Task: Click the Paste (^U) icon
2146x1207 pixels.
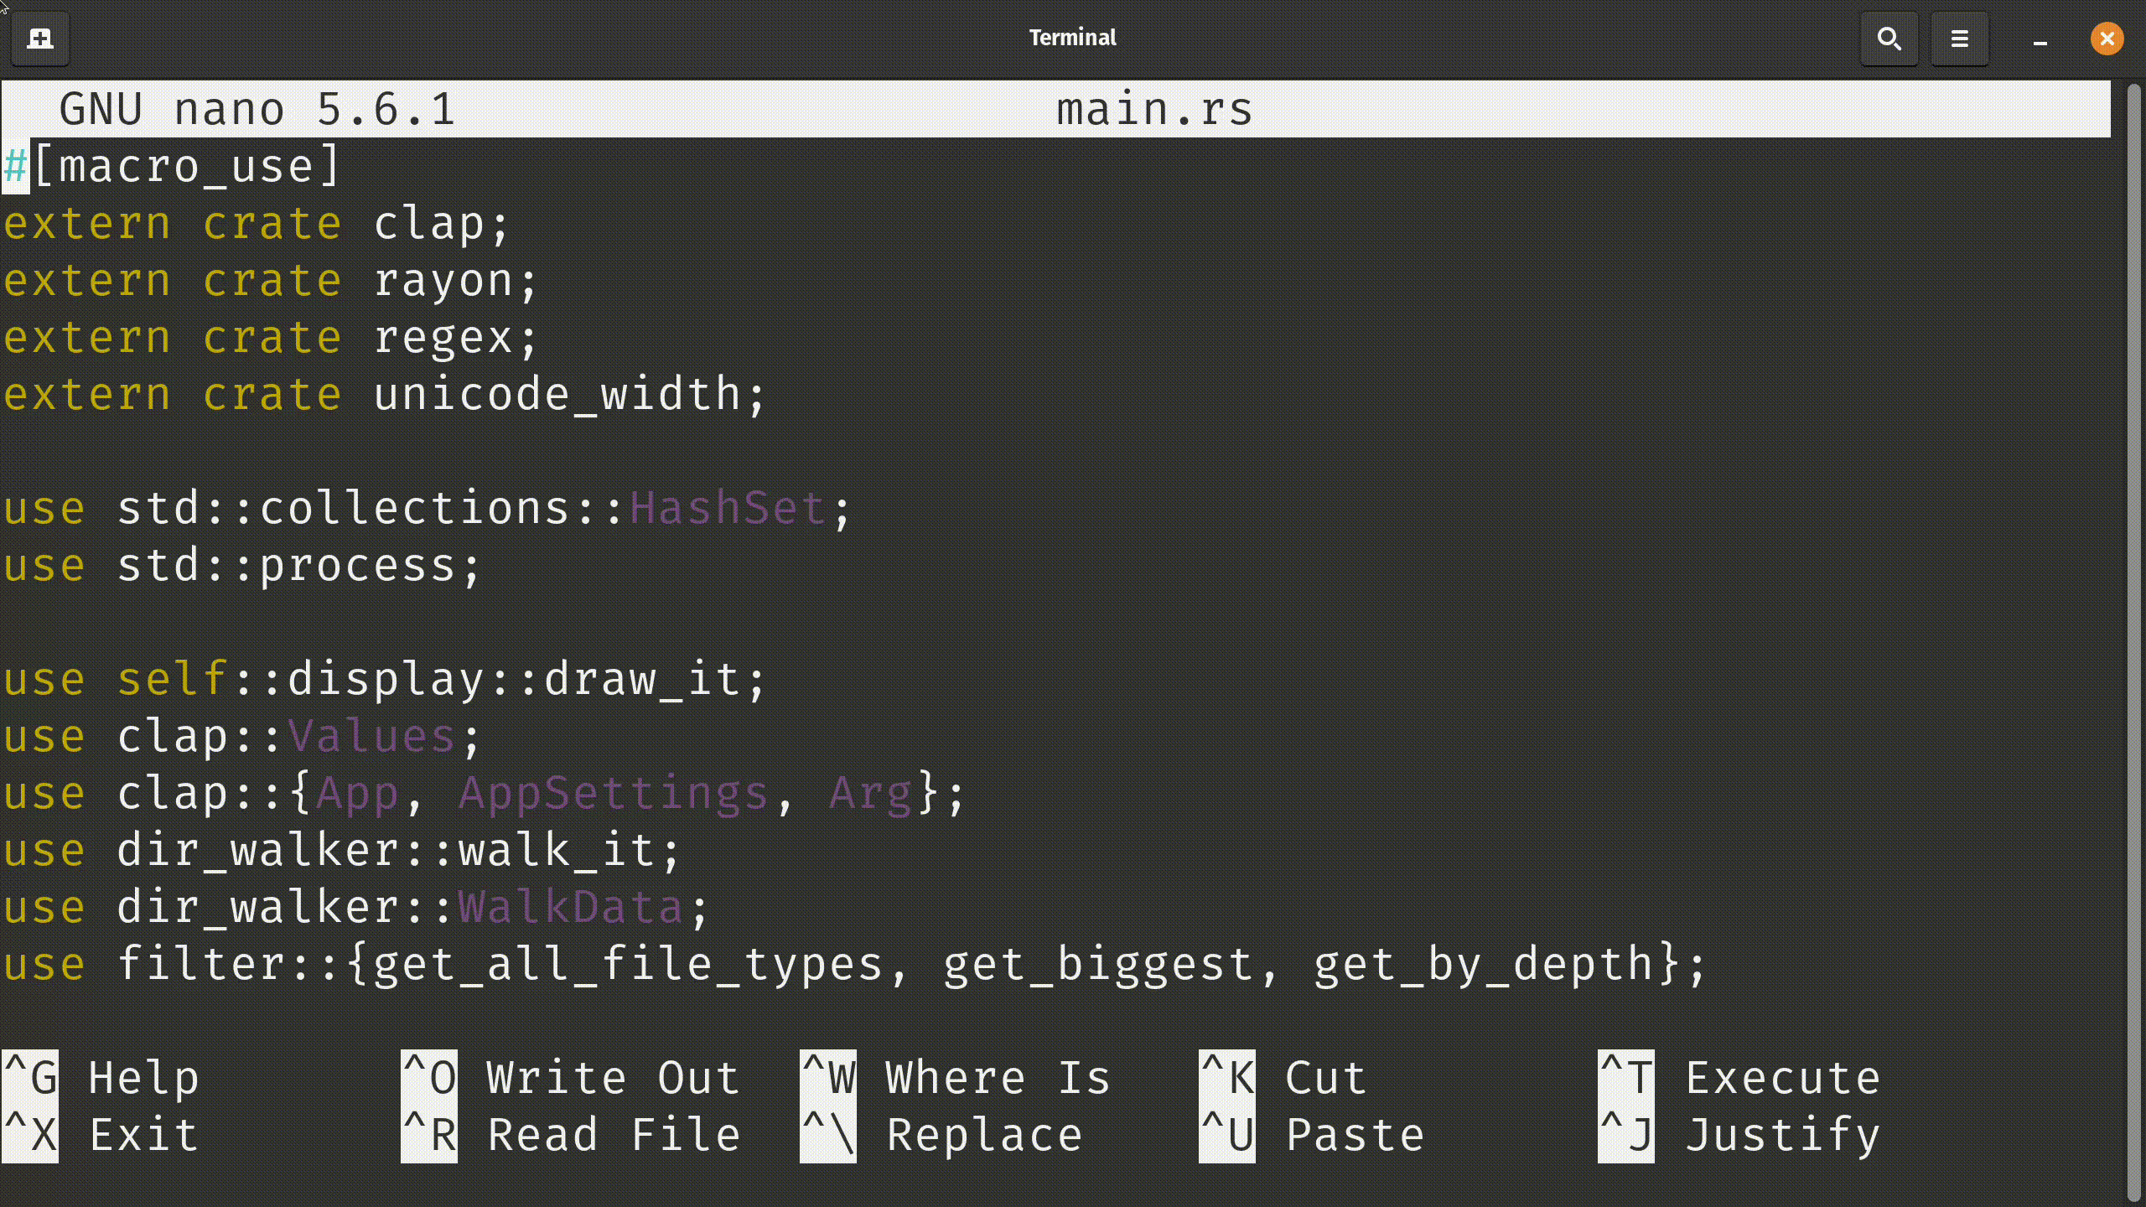Action: coord(1226,1135)
